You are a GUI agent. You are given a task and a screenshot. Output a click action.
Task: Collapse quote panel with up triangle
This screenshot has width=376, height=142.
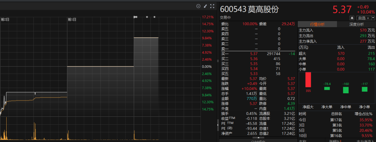coord(258,138)
